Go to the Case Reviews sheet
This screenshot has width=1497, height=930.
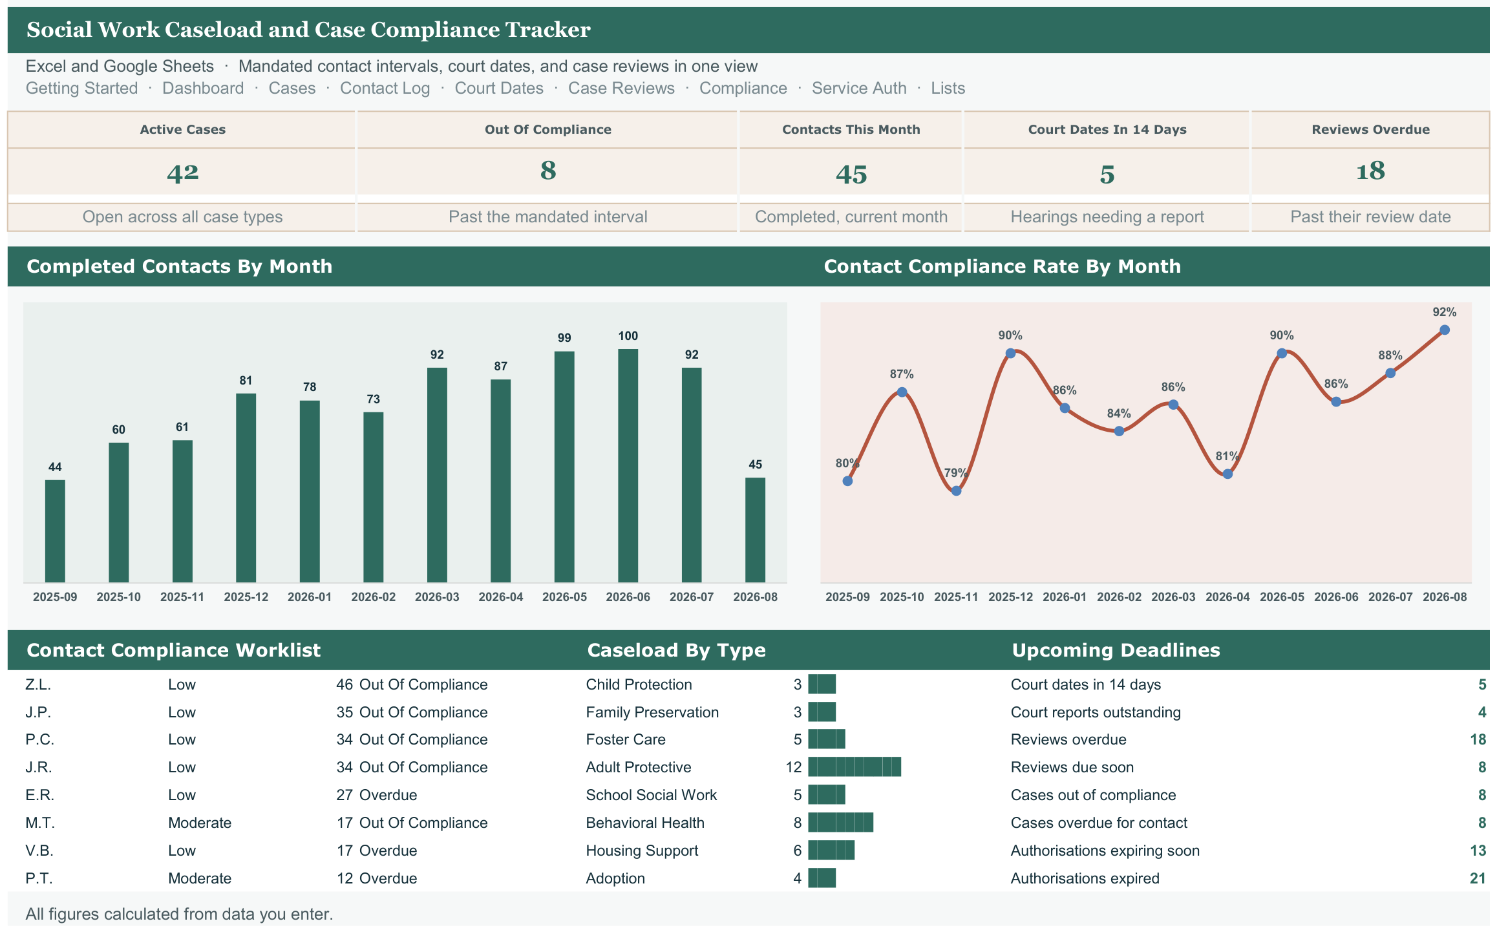tap(621, 88)
